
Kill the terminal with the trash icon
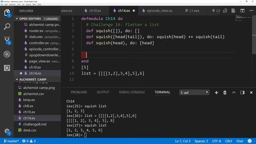[x=225, y=92]
